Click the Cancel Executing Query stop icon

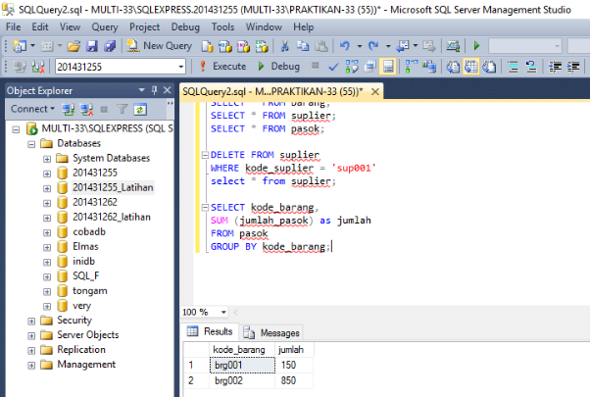pyautogui.click(x=316, y=66)
